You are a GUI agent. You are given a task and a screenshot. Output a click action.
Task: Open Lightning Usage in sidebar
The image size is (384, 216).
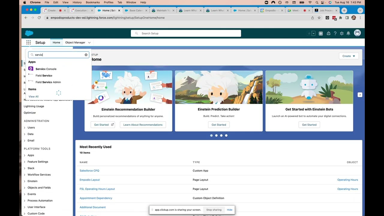click(34, 106)
